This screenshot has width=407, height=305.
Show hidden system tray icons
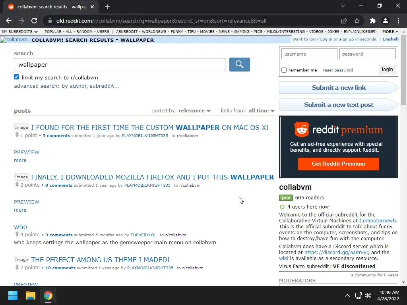click(x=347, y=295)
